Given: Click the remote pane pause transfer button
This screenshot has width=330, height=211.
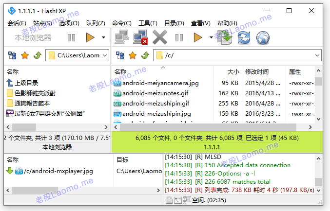Looking at the screenshot, I should (179, 38).
